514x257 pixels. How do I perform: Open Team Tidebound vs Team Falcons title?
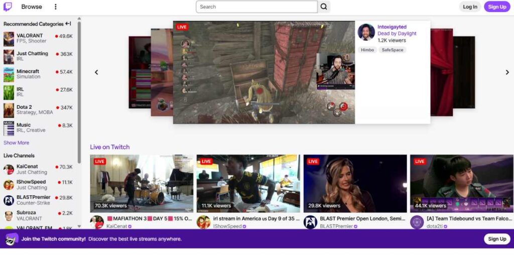[x=469, y=219]
